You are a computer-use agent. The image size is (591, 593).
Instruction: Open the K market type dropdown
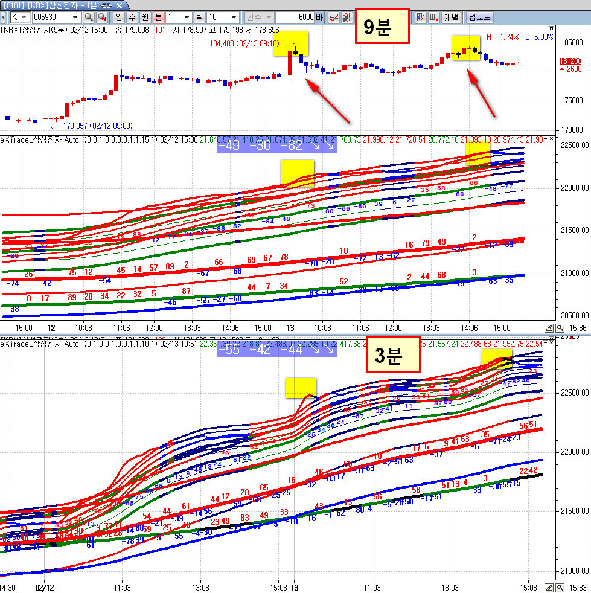click(x=24, y=18)
